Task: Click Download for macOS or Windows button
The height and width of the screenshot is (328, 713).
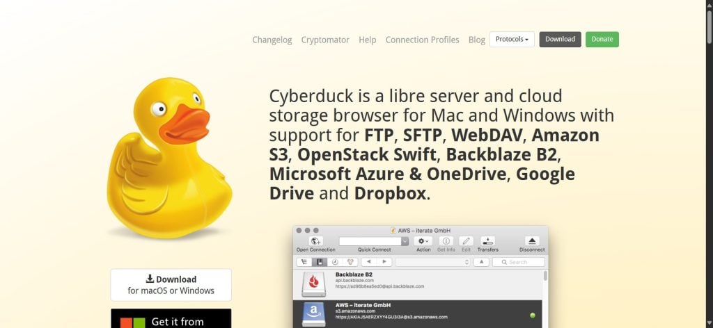Action: click(171, 285)
